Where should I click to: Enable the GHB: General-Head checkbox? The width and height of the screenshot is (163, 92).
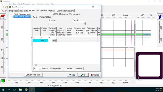12,14
